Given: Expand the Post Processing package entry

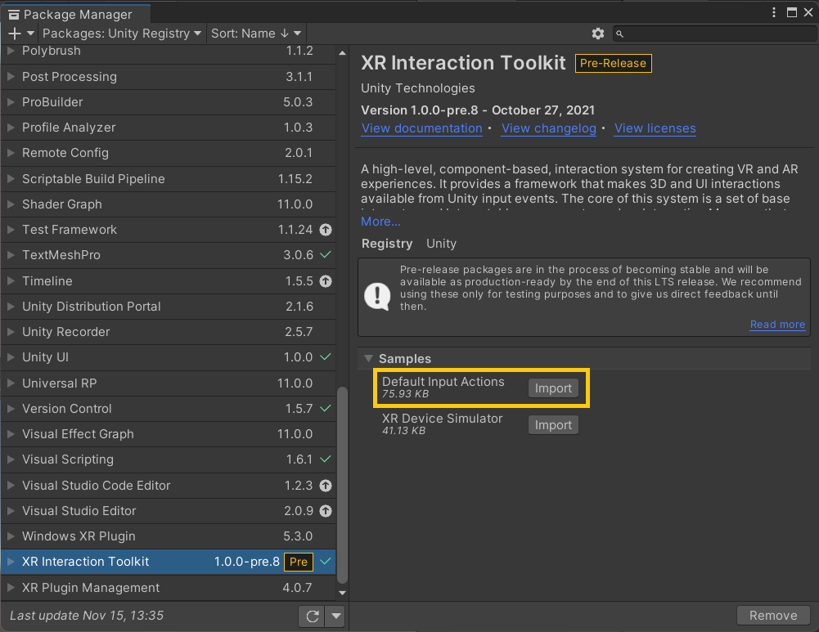Looking at the screenshot, I should [x=11, y=77].
